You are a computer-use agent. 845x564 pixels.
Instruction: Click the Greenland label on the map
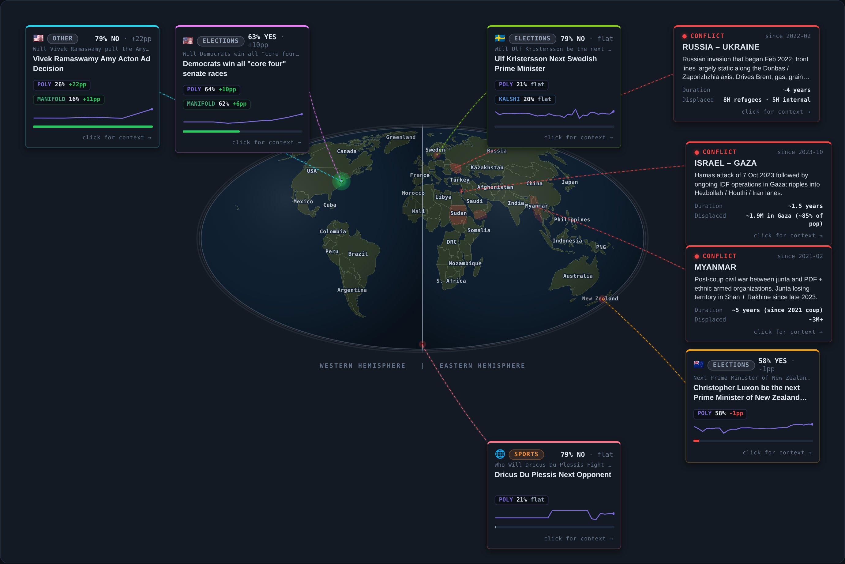tap(400, 137)
